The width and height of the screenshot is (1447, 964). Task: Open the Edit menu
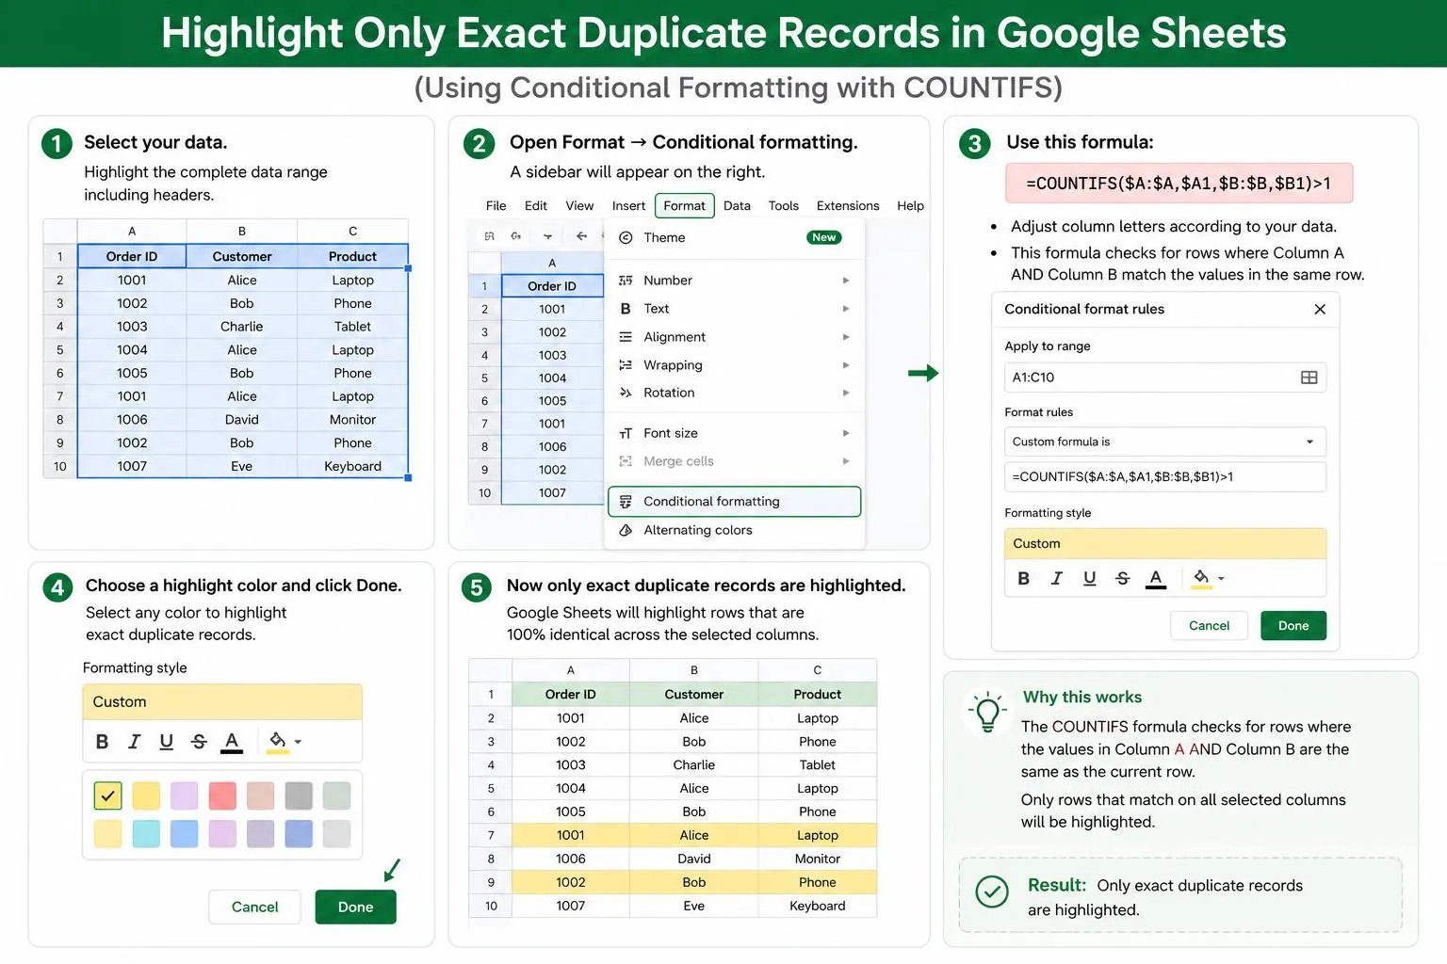pos(536,206)
